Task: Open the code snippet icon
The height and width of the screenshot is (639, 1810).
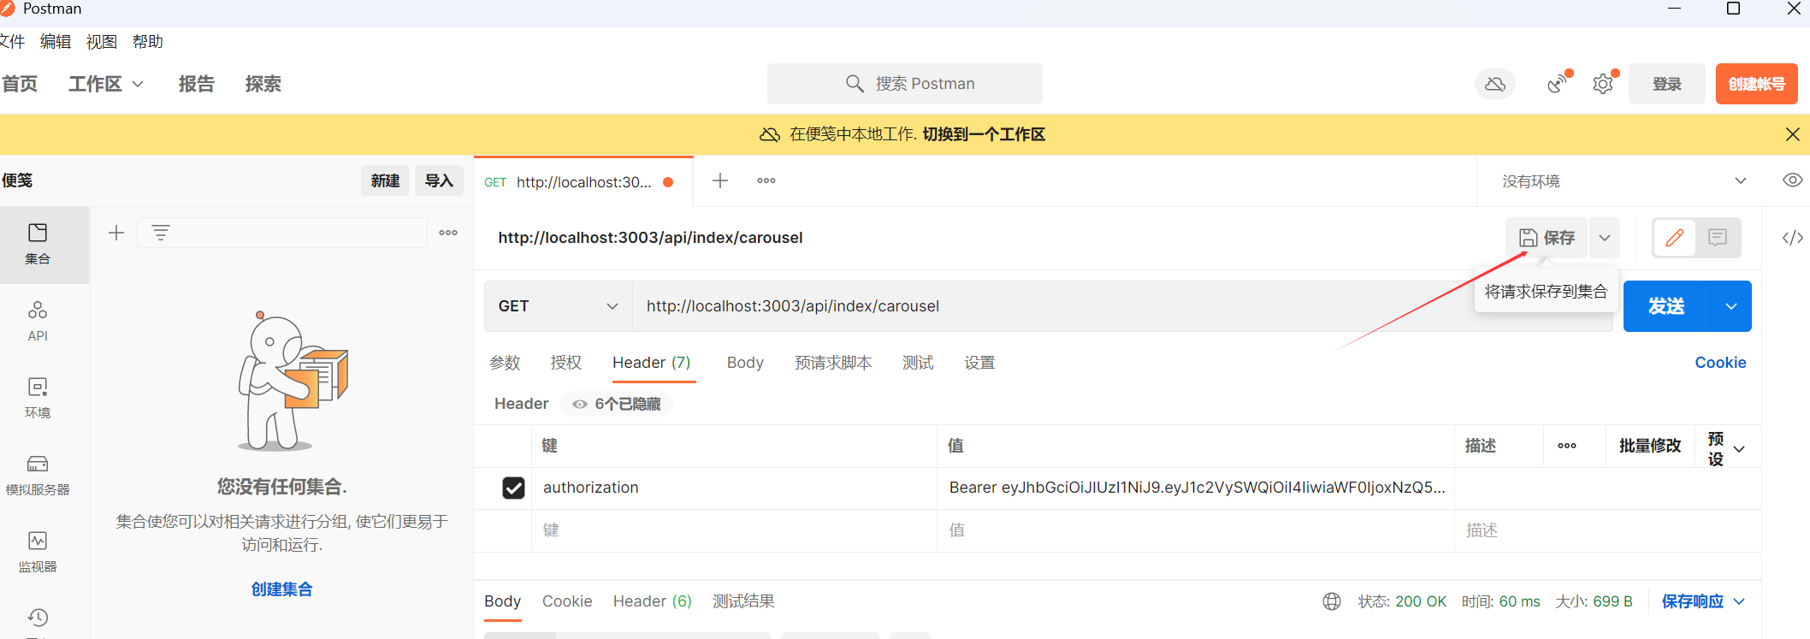Action: [1793, 238]
